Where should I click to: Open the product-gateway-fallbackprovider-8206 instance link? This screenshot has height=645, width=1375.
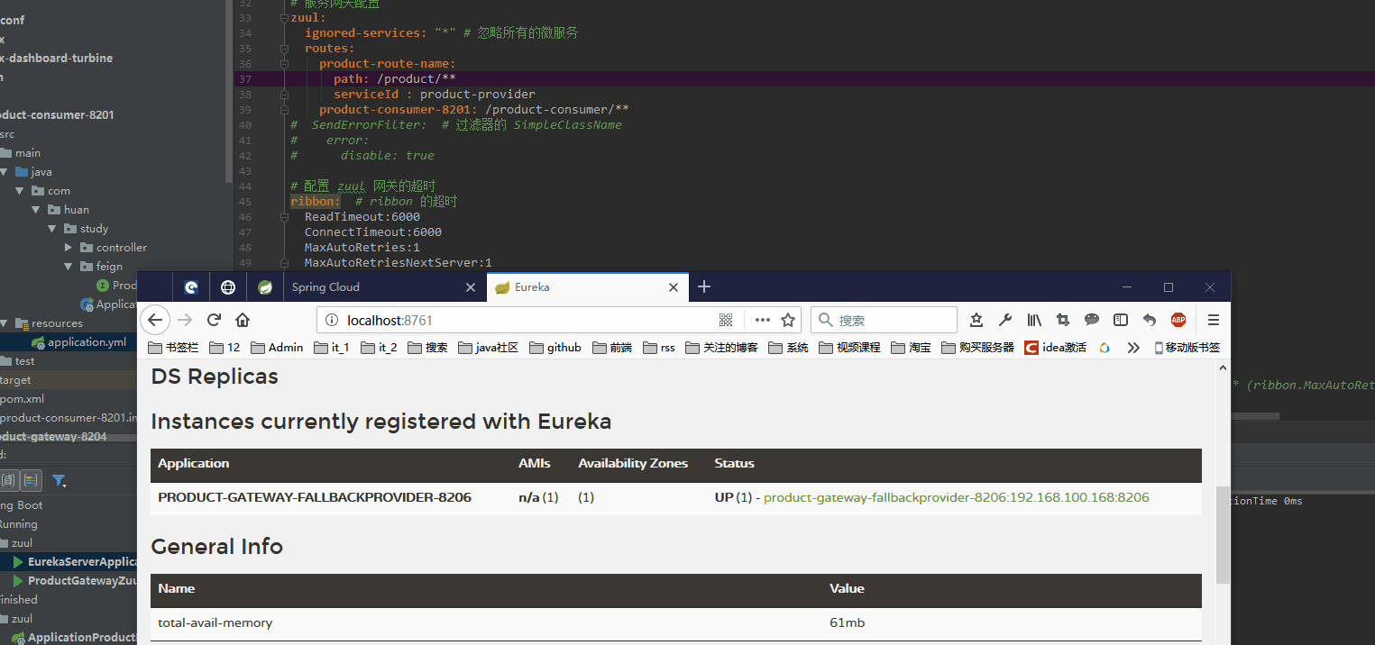tap(956, 497)
